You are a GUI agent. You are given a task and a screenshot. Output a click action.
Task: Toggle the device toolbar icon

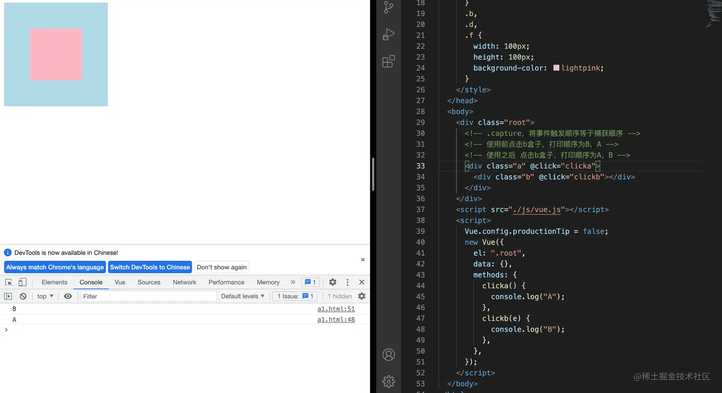[22, 282]
